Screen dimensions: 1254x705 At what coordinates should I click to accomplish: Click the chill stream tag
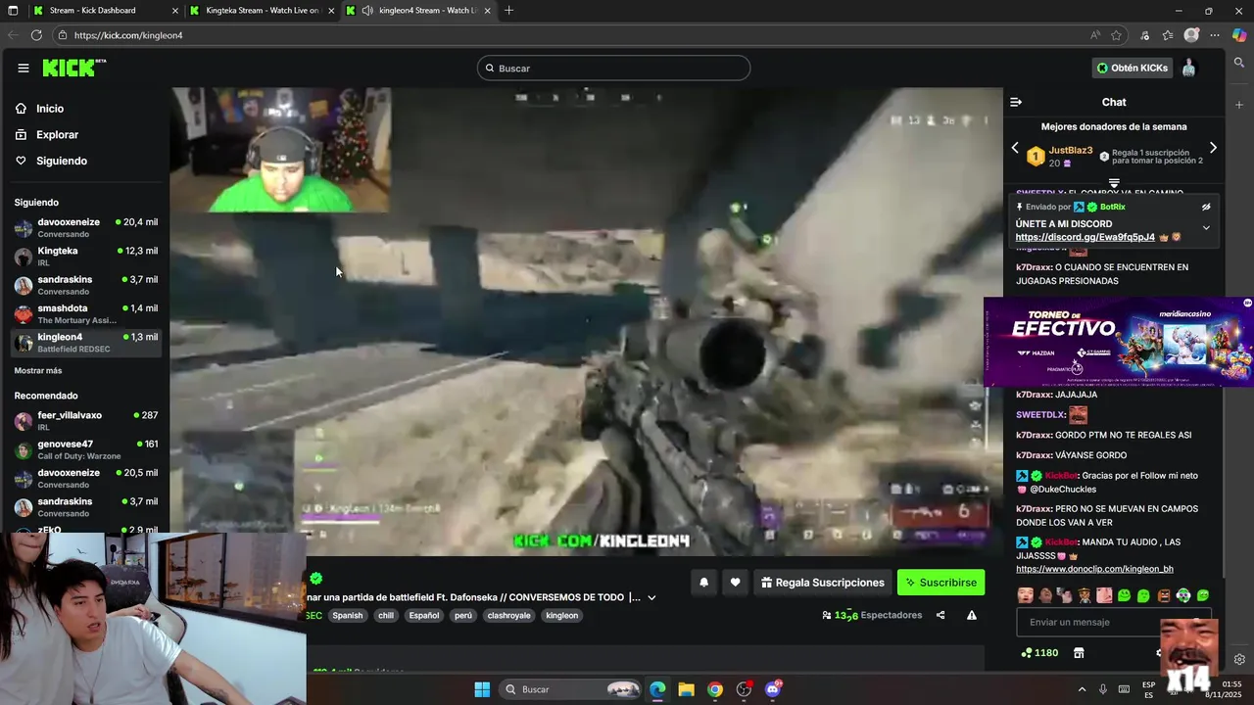tap(386, 616)
